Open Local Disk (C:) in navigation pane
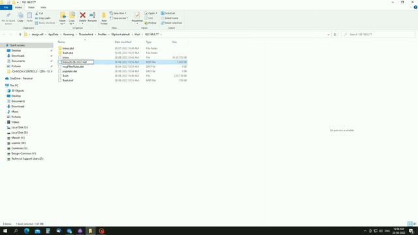 (20, 127)
